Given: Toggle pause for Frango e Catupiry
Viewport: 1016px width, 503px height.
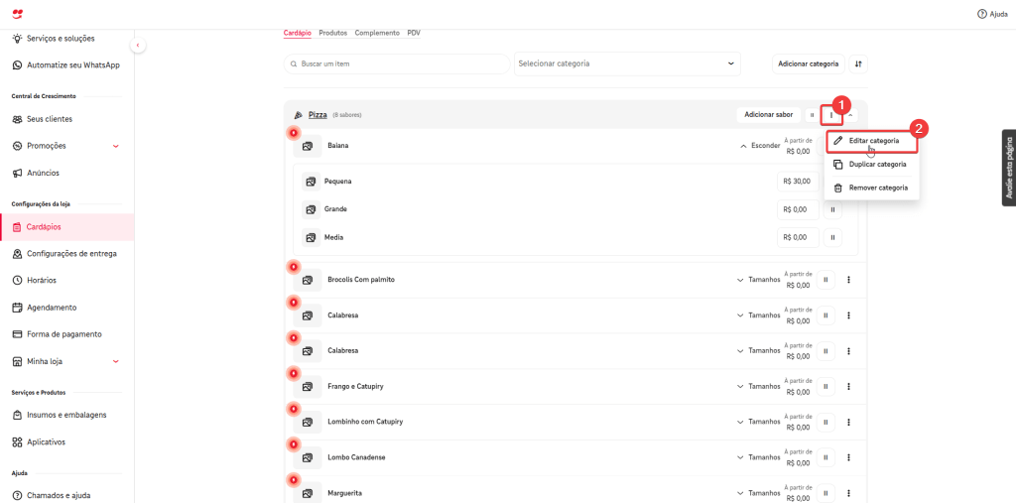Looking at the screenshot, I should pyautogui.click(x=825, y=386).
